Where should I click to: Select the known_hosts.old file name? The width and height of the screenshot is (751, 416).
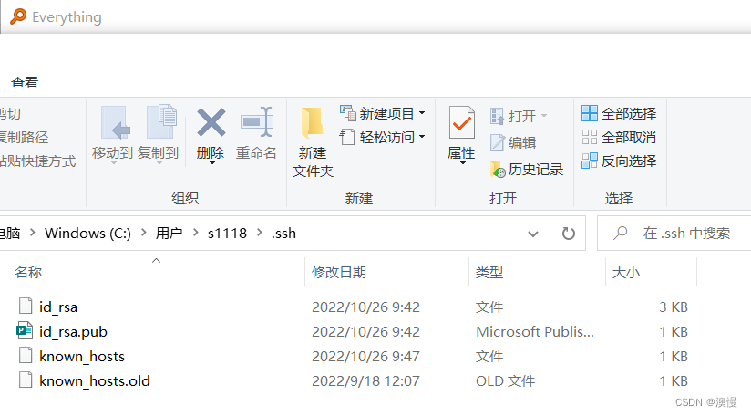[95, 381]
